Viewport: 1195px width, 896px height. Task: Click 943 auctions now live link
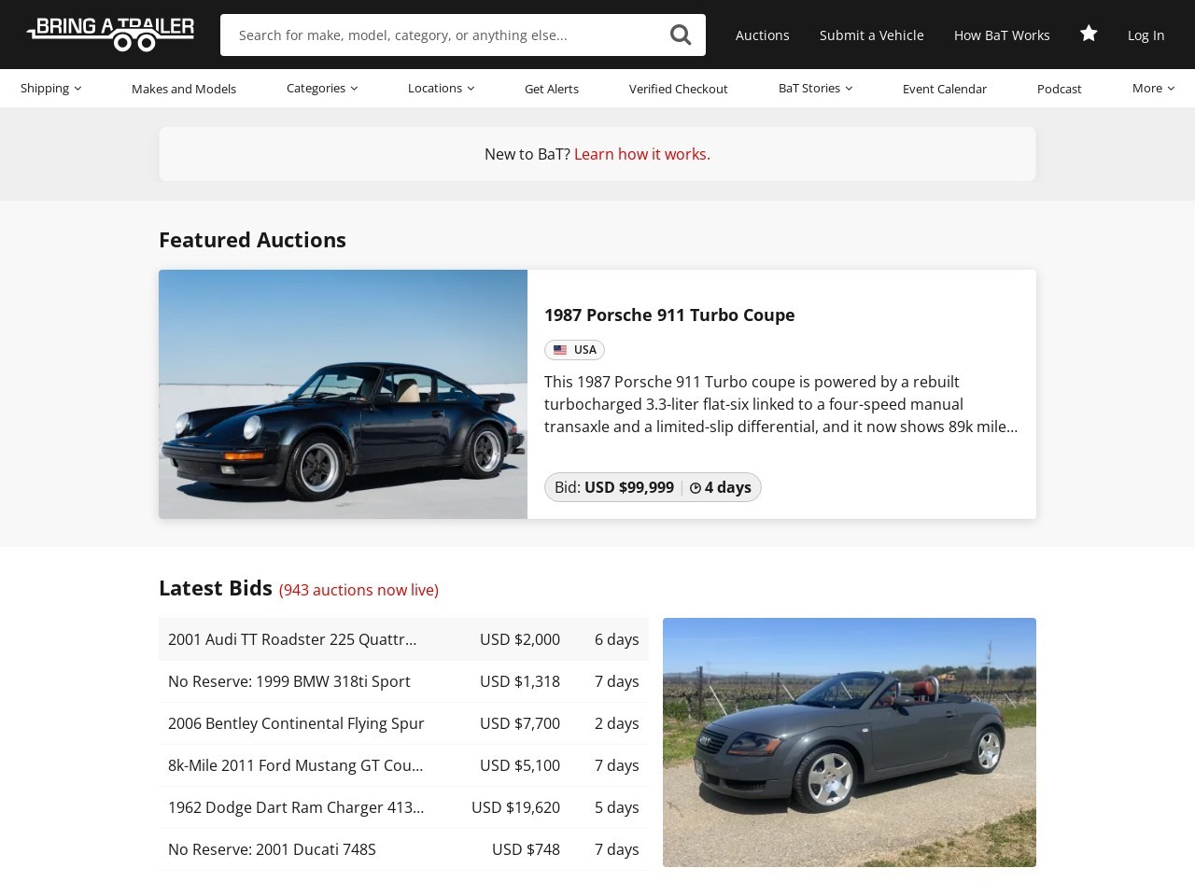click(x=358, y=590)
